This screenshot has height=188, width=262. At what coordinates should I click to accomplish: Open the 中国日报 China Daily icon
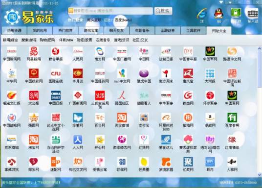click(56, 95)
